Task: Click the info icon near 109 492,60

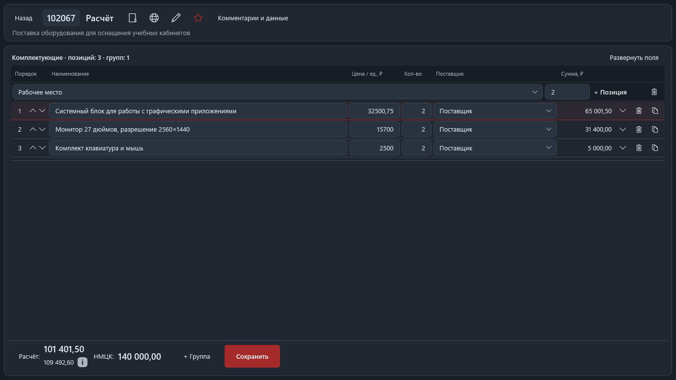Action: pyautogui.click(x=83, y=362)
